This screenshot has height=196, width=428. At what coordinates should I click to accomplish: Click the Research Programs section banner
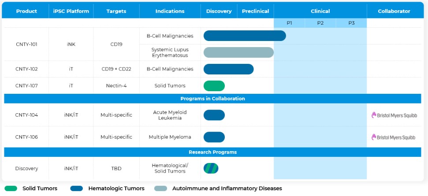click(x=212, y=152)
